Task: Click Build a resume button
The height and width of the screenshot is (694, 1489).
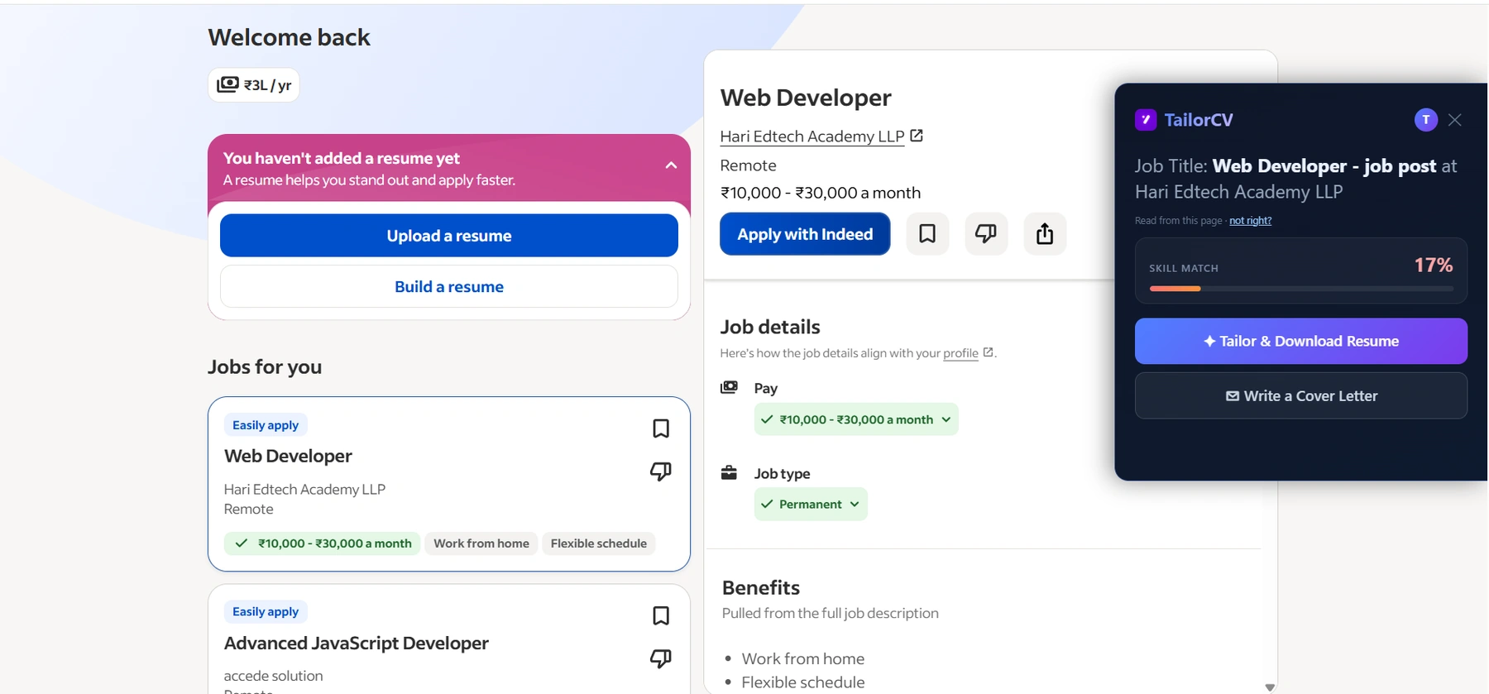Action: [x=449, y=286]
